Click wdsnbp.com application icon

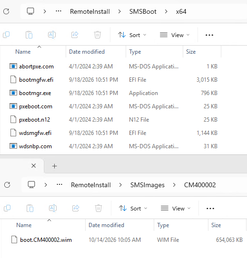[x=13, y=146]
